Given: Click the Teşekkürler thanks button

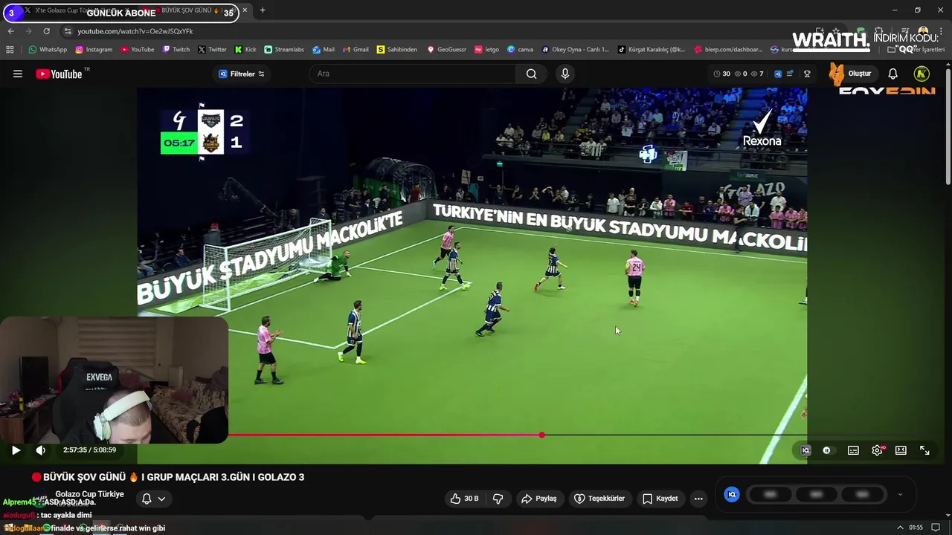Looking at the screenshot, I should point(599,499).
